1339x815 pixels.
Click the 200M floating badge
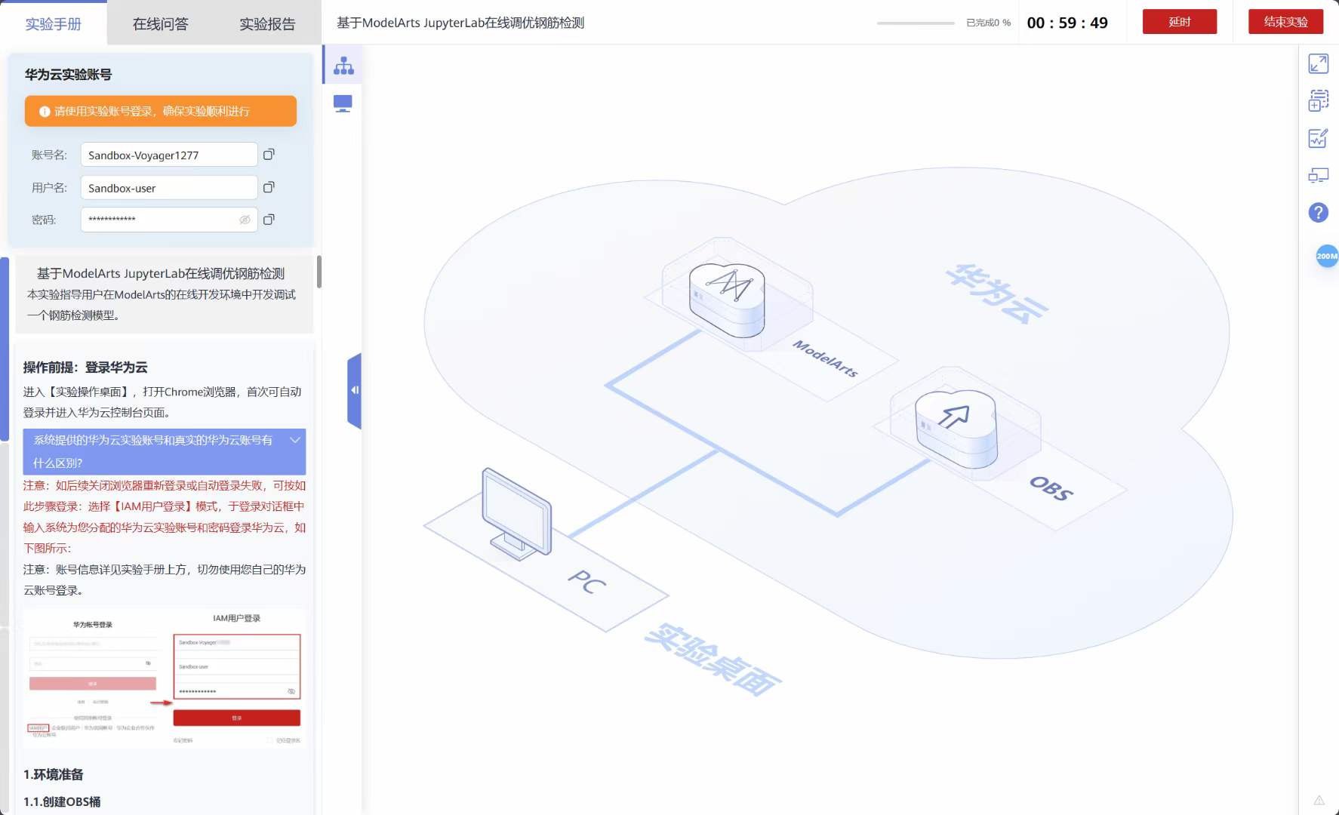[1326, 256]
